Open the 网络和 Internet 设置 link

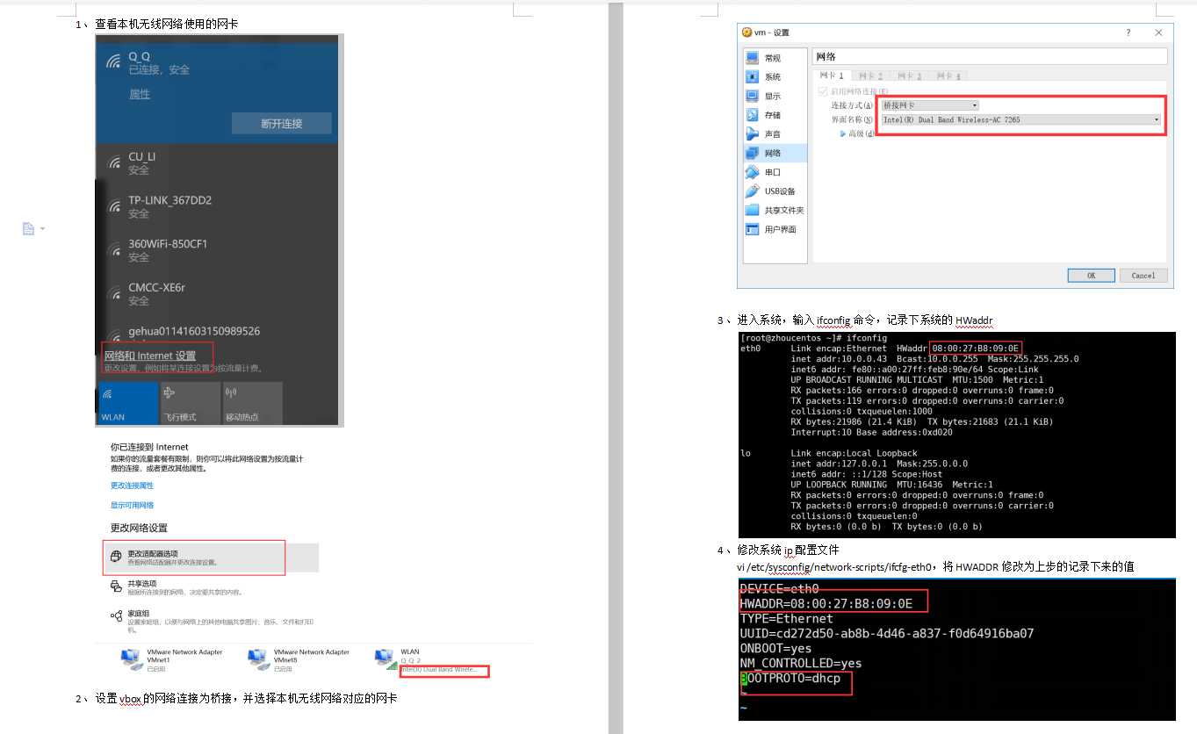click(x=150, y=356)
